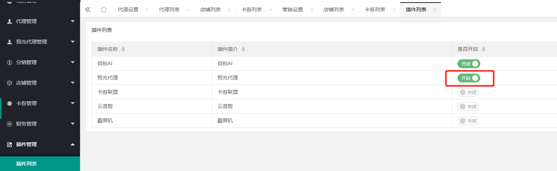The height and width of the screenshot is (171, 557).
Task: Open 插件列表 in the sidebar
Action: pos(26,164)
